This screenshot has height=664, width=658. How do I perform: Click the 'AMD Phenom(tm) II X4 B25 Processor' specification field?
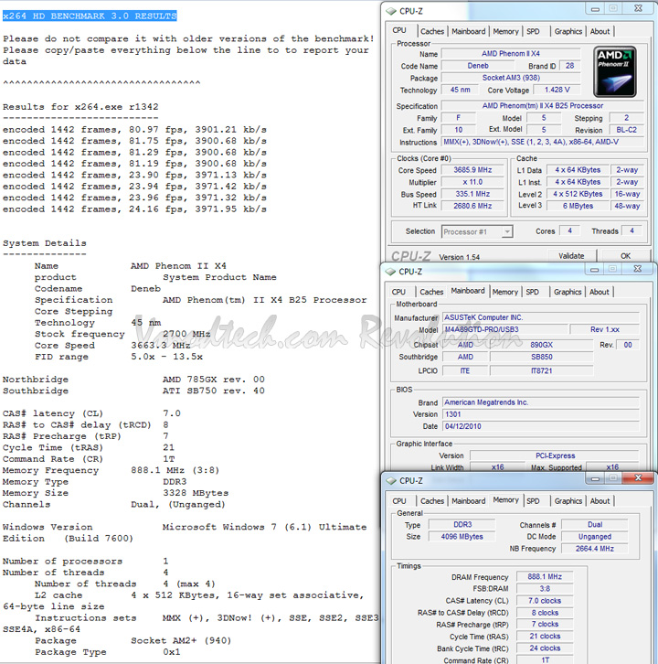pos(543,106)
